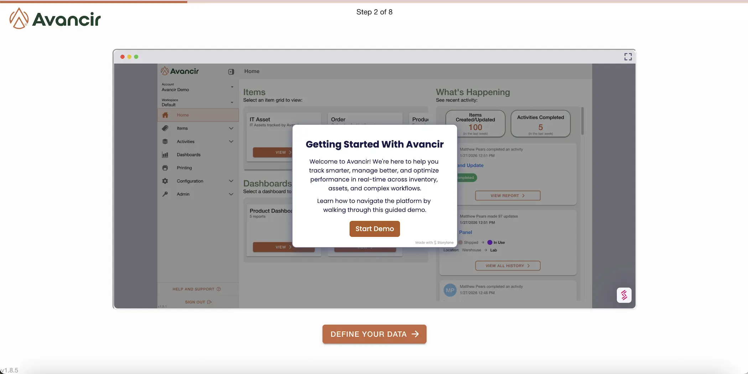748x374 pixels.
Task: Click the Dashboards bar chart icon
Action: point(165,155)
